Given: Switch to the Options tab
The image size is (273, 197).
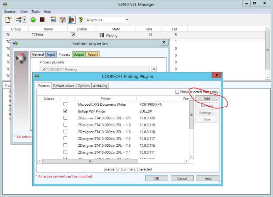Looking at the screenshot, I should coord(84,86).
